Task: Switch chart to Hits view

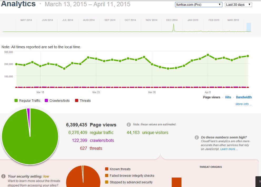Action: [228, 97]
